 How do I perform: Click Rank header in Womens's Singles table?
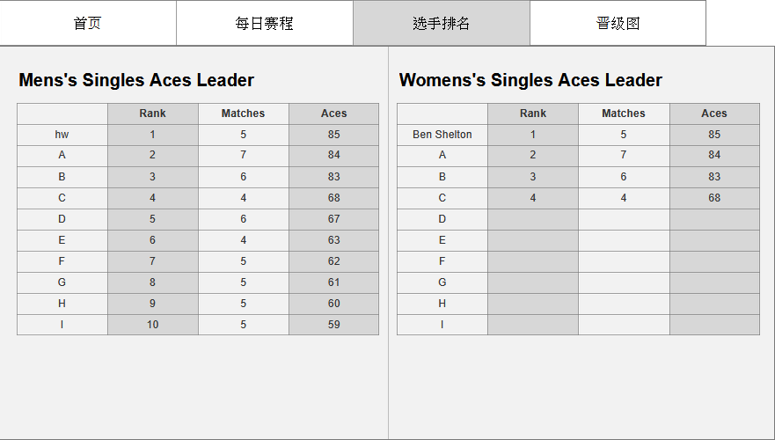[x=533, y=114]
